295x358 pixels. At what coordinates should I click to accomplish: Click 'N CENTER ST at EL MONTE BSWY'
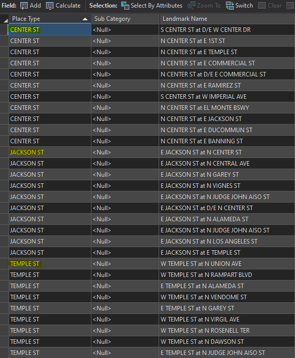point(205,108)
